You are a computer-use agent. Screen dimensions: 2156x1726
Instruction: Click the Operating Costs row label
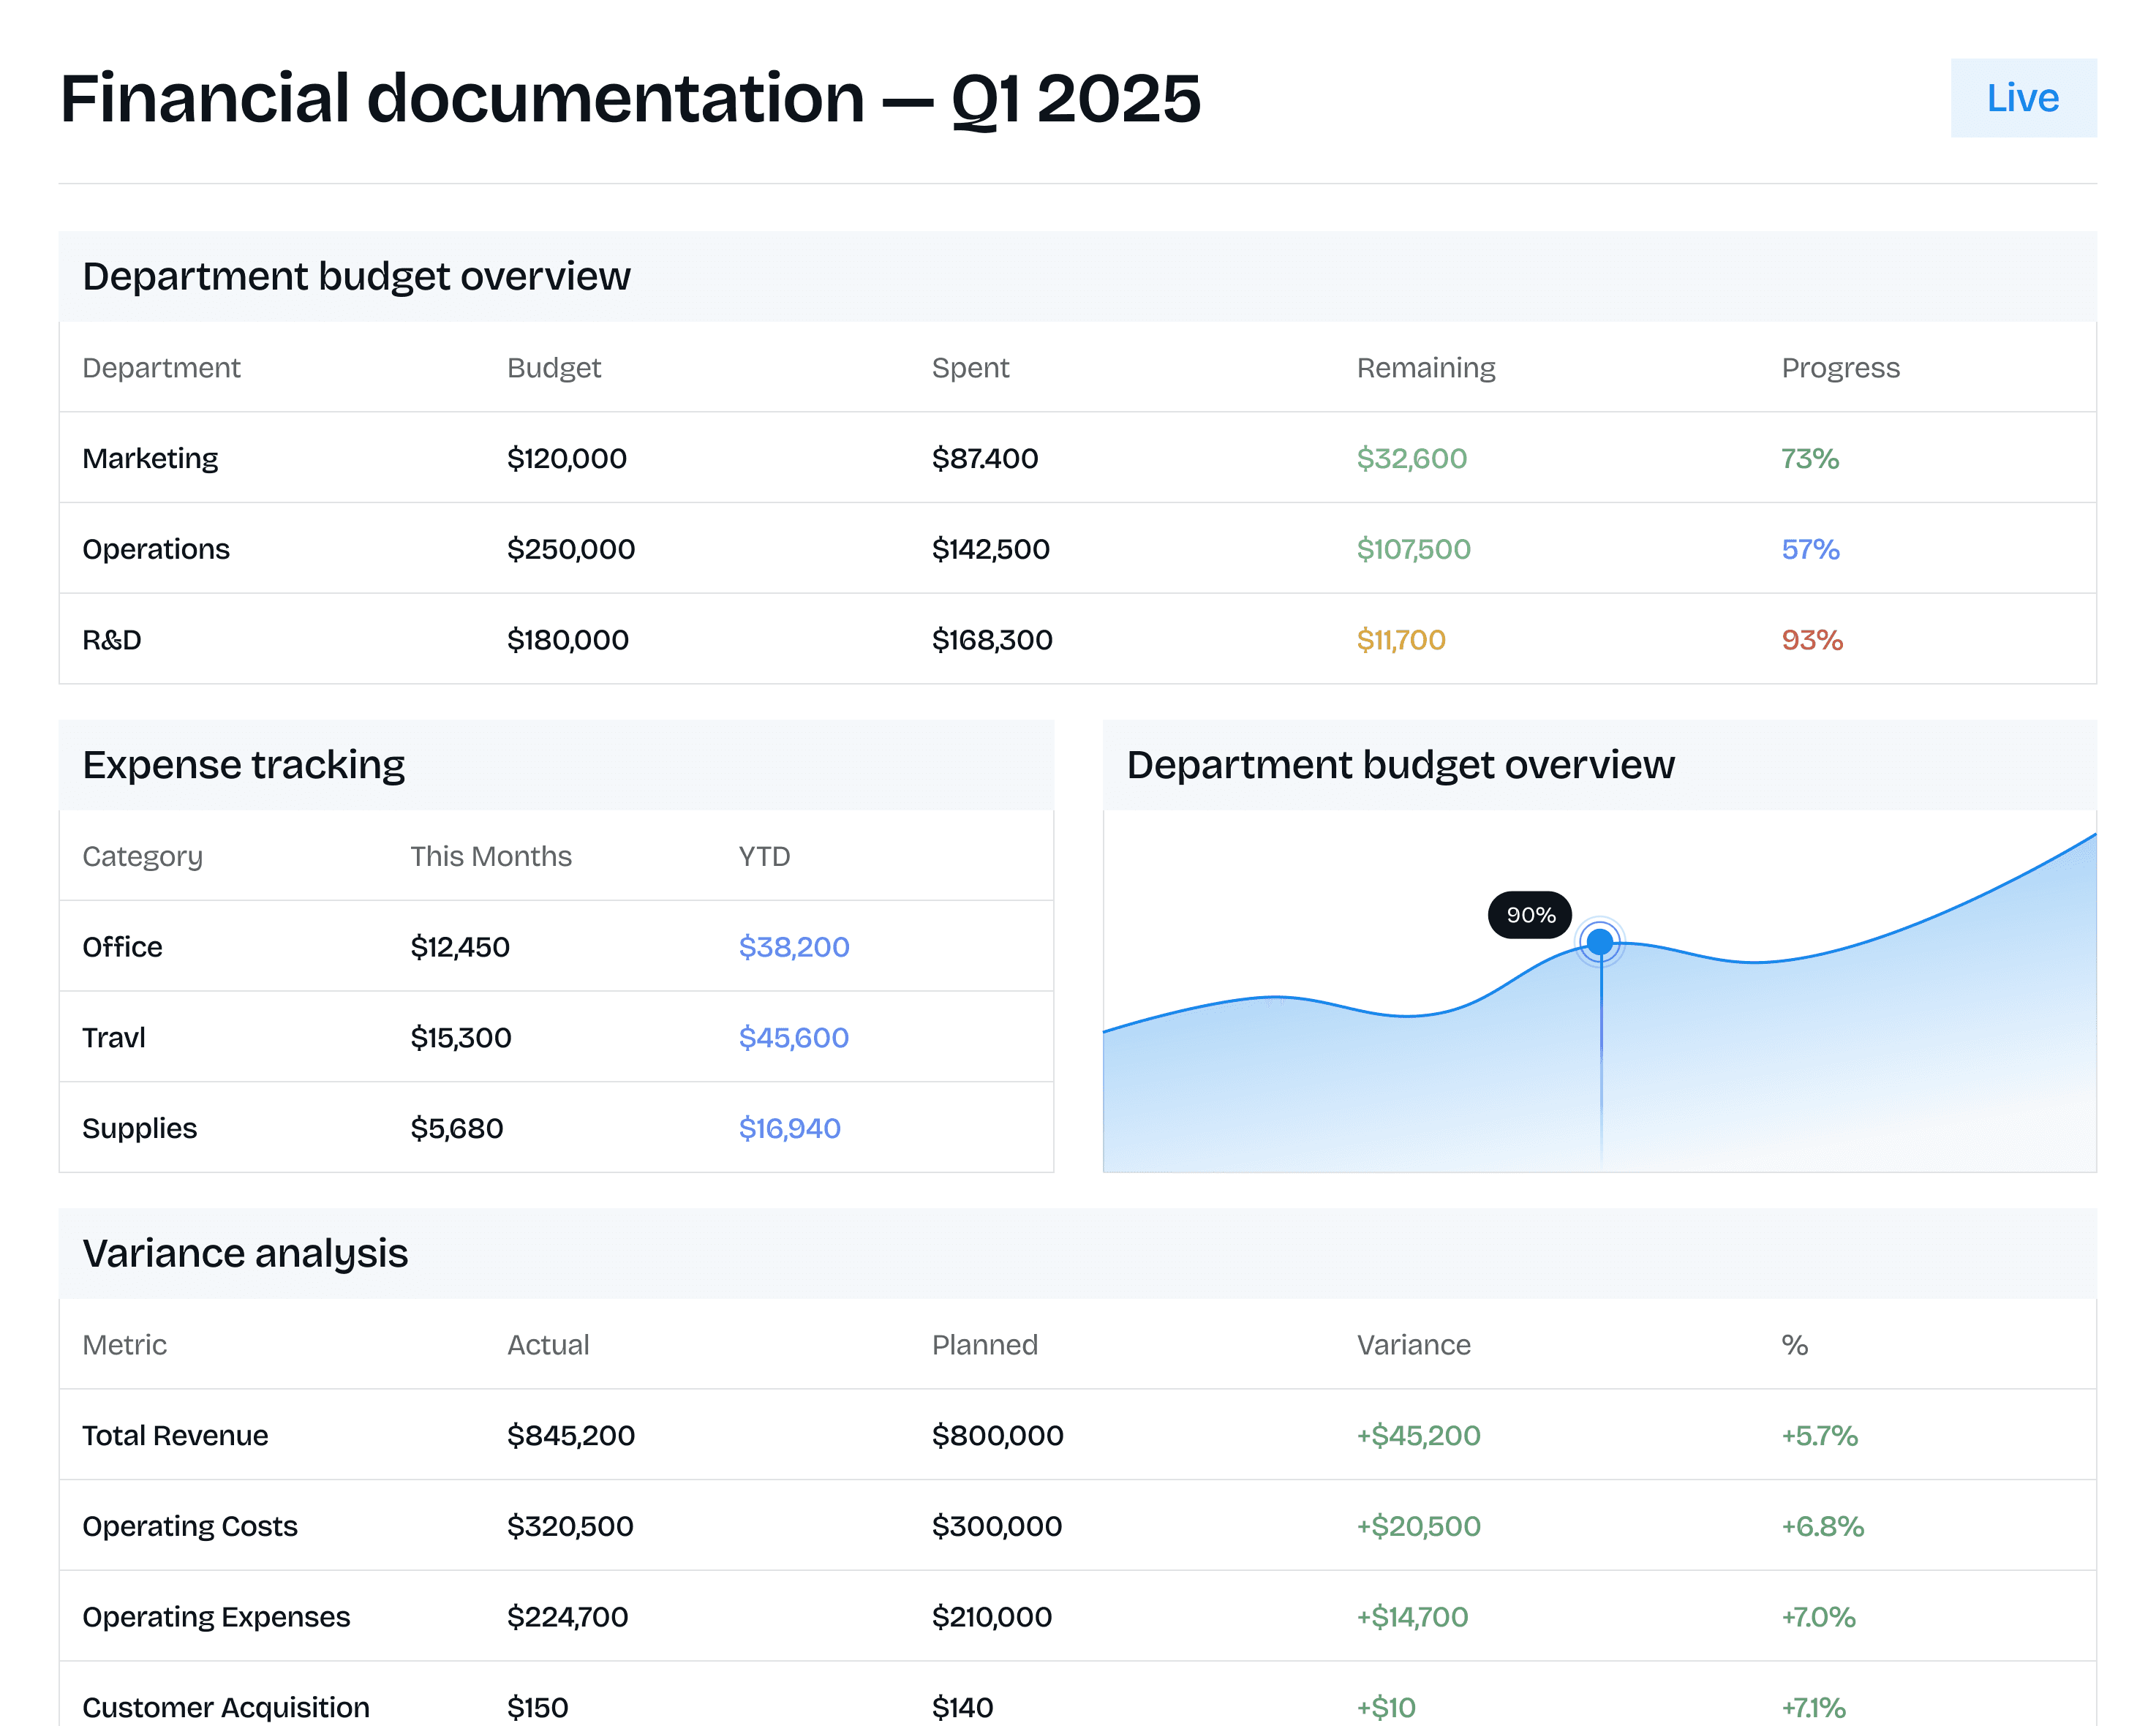(x=190, y=1527)
